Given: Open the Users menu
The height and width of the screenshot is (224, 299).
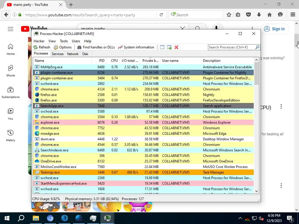Looking at the screenshot, I should coord(76,41).
